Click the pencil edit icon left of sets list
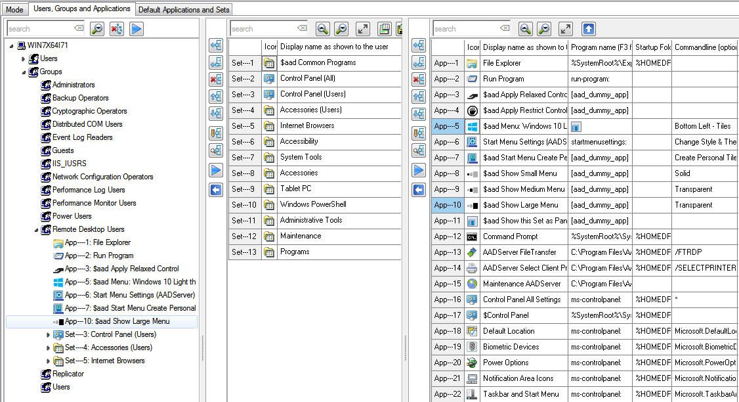 pos(216,133)
